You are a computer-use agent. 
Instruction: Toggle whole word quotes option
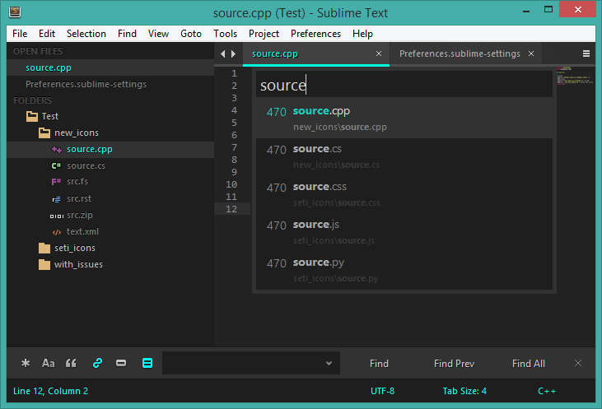[71, 363]
